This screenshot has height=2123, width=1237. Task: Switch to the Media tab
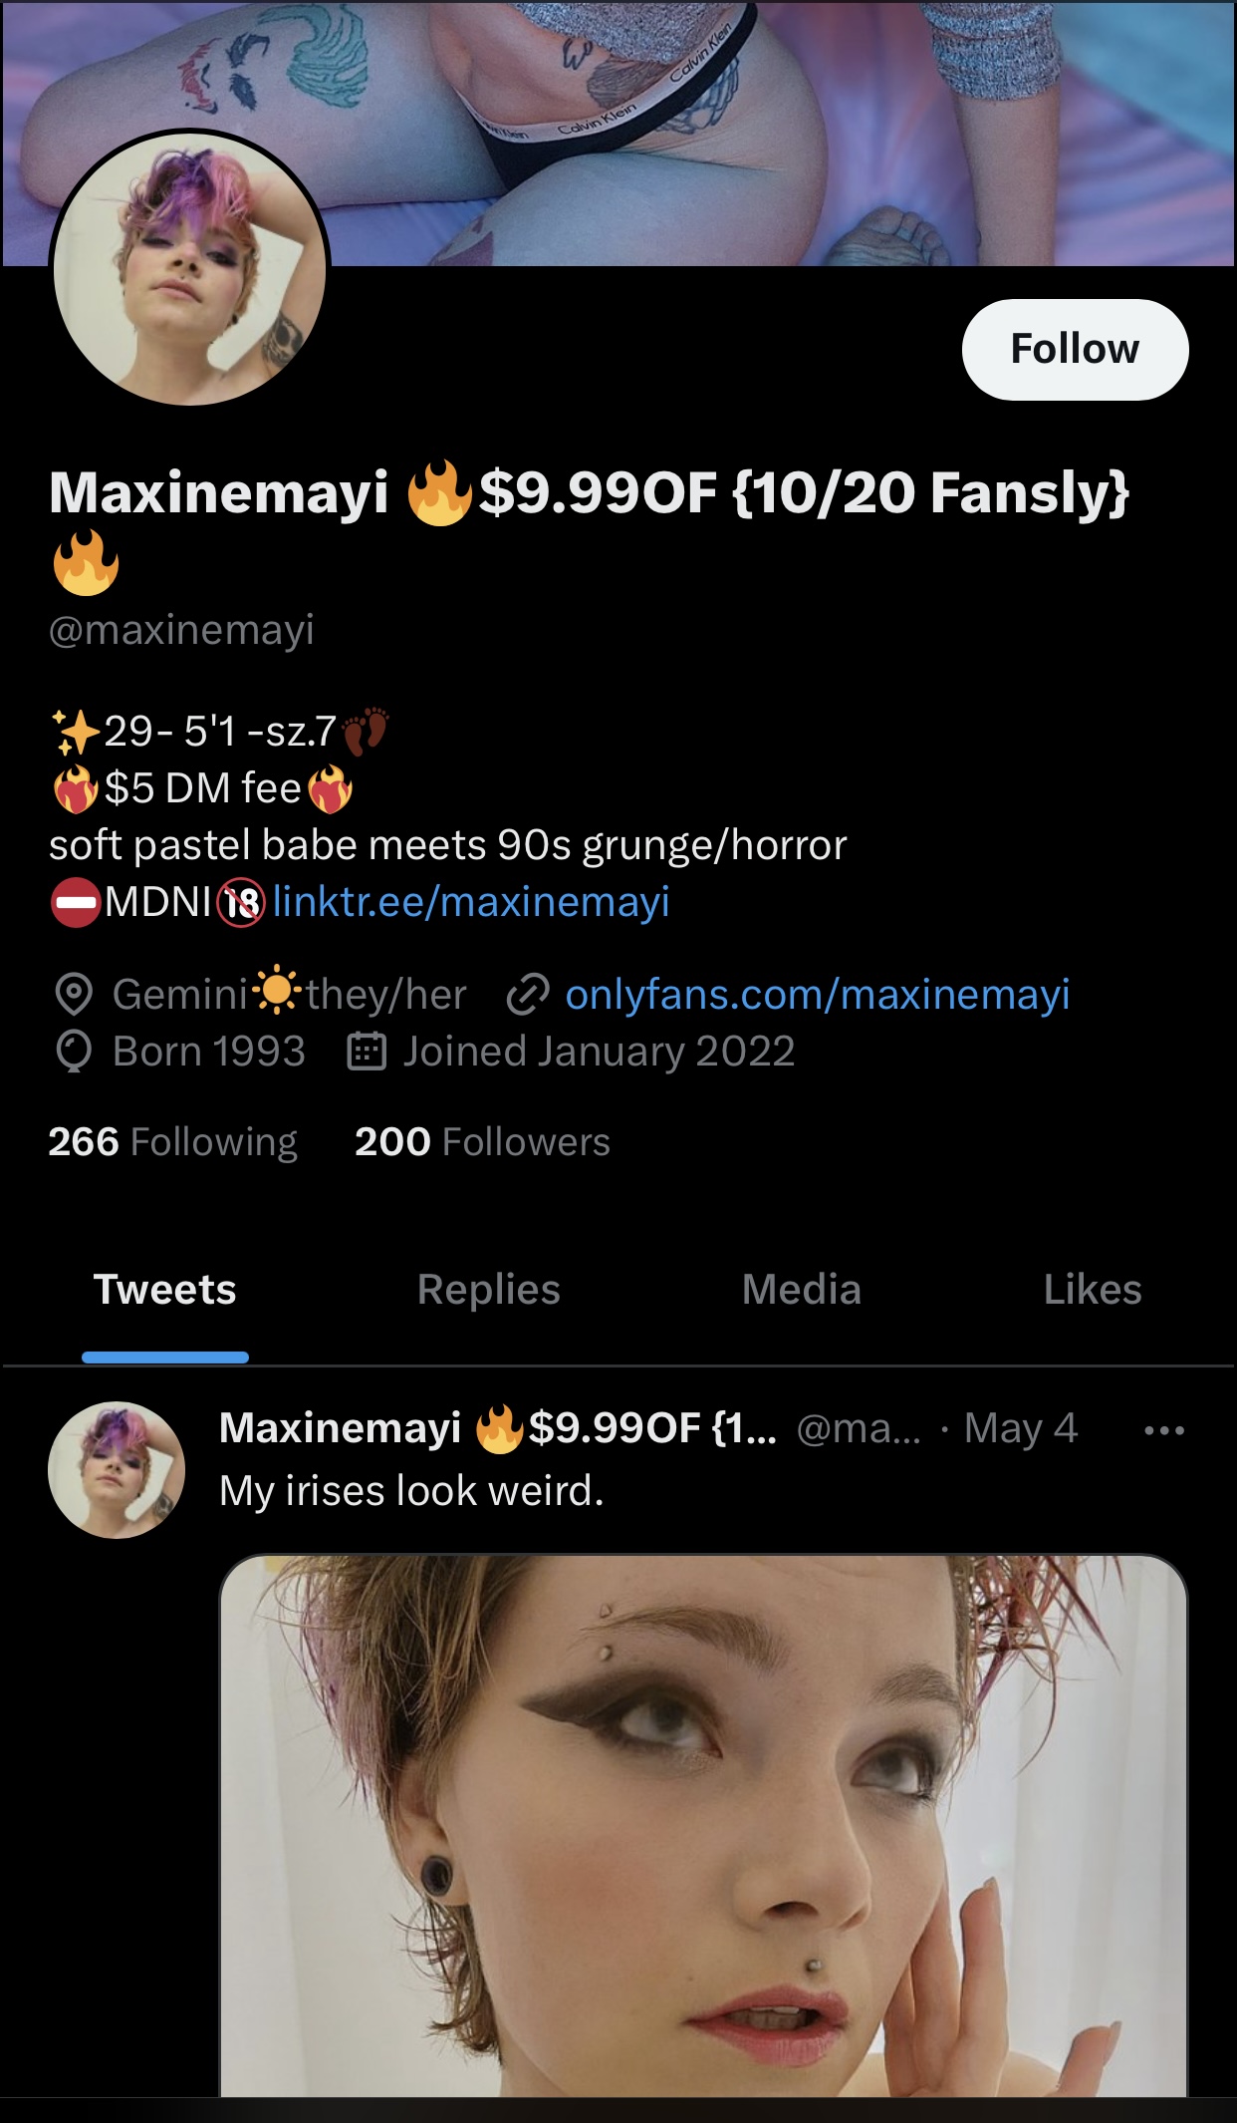click(x=802, y=1290)
